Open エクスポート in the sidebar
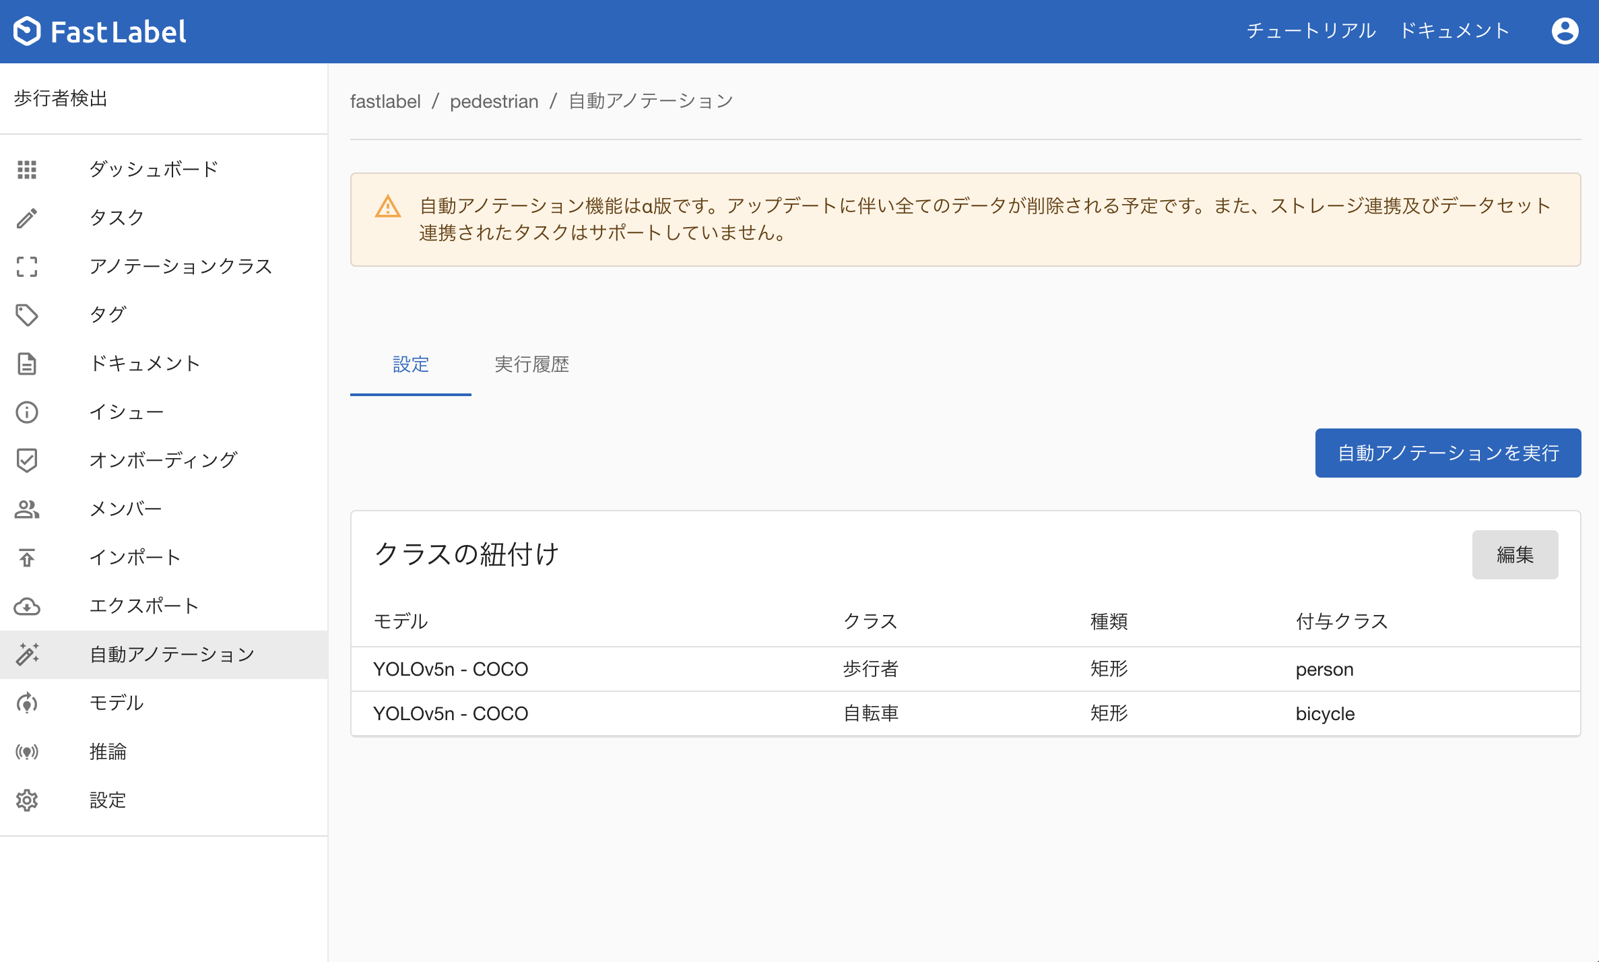1599x962 pixels. click(164, 606)
